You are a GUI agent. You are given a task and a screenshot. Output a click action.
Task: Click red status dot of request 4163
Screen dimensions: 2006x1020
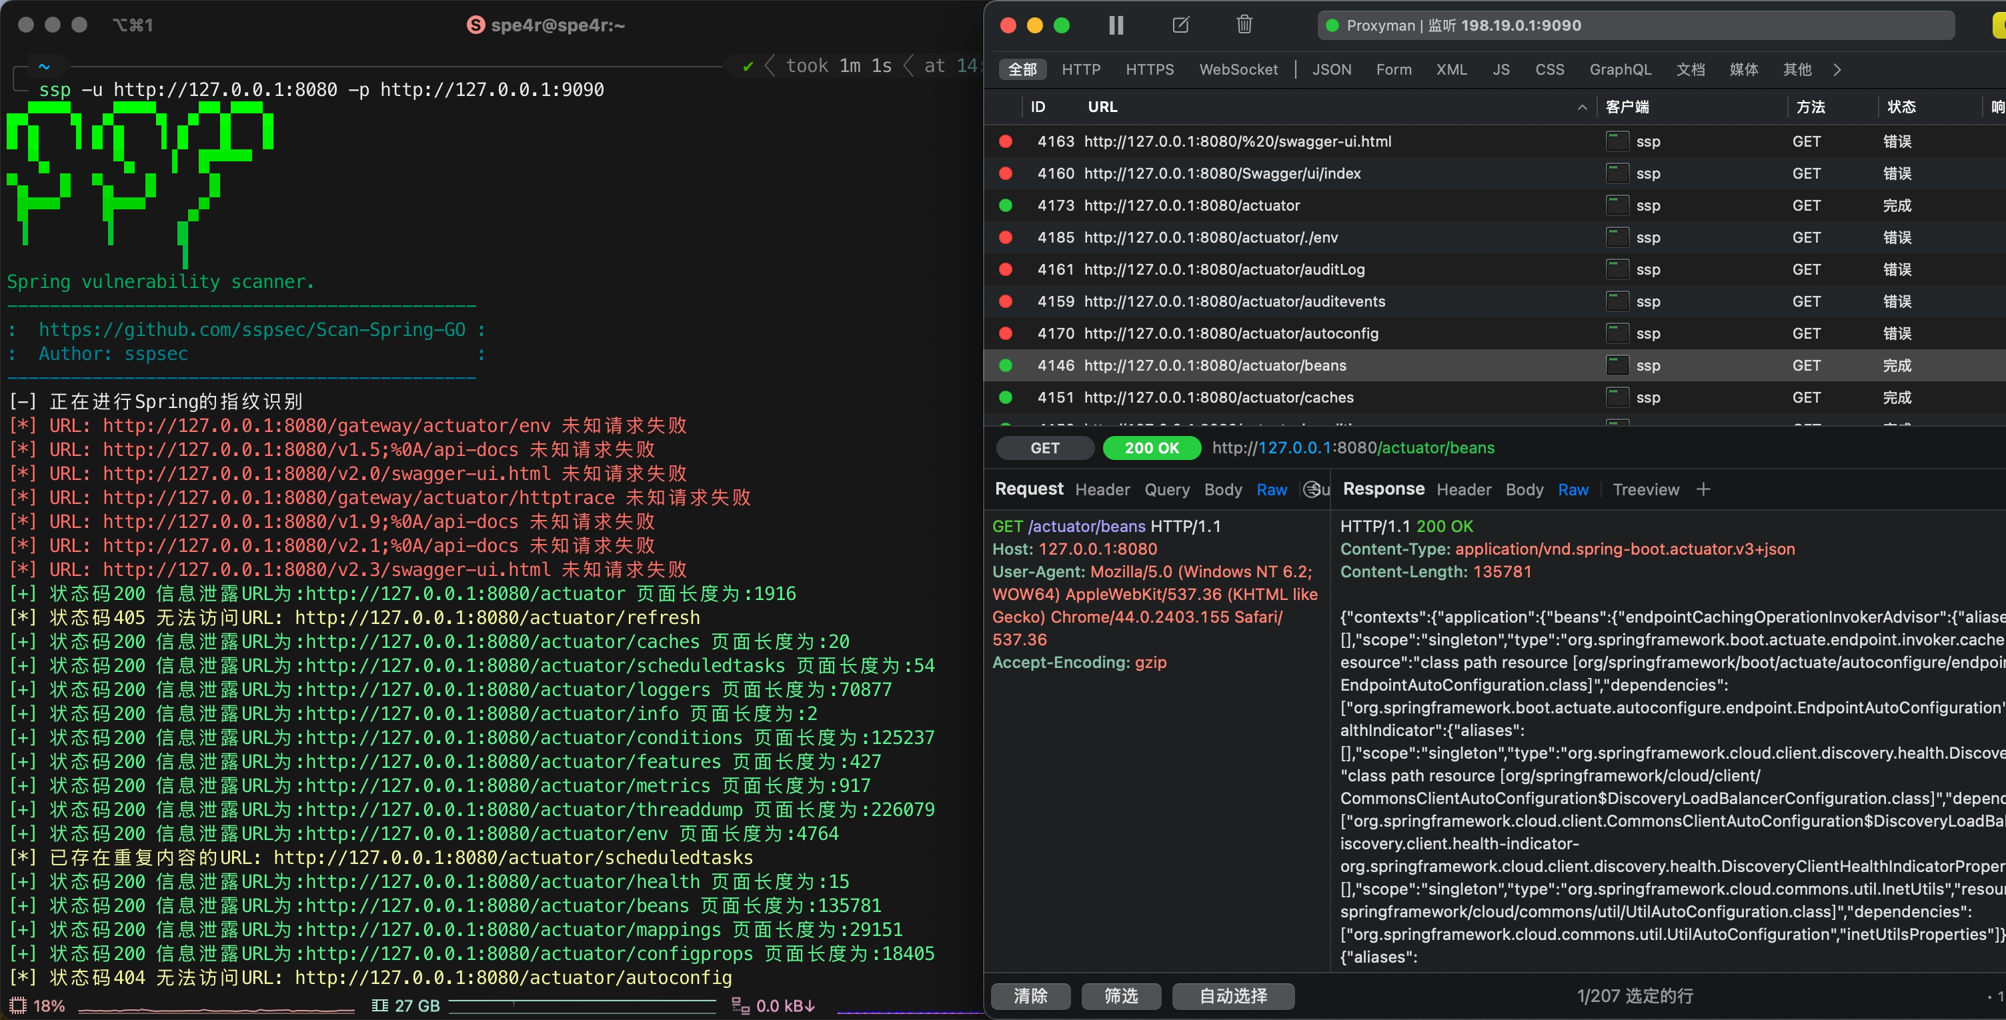coord(1006,141)
